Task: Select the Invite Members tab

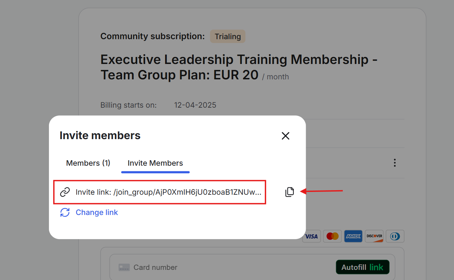Action: (x=155, y=163)
